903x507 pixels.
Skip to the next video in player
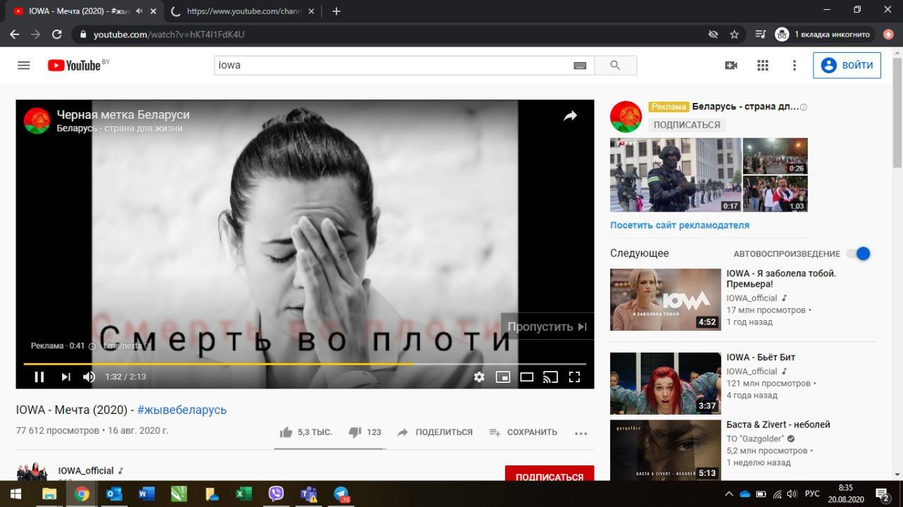tap(66, 377)
